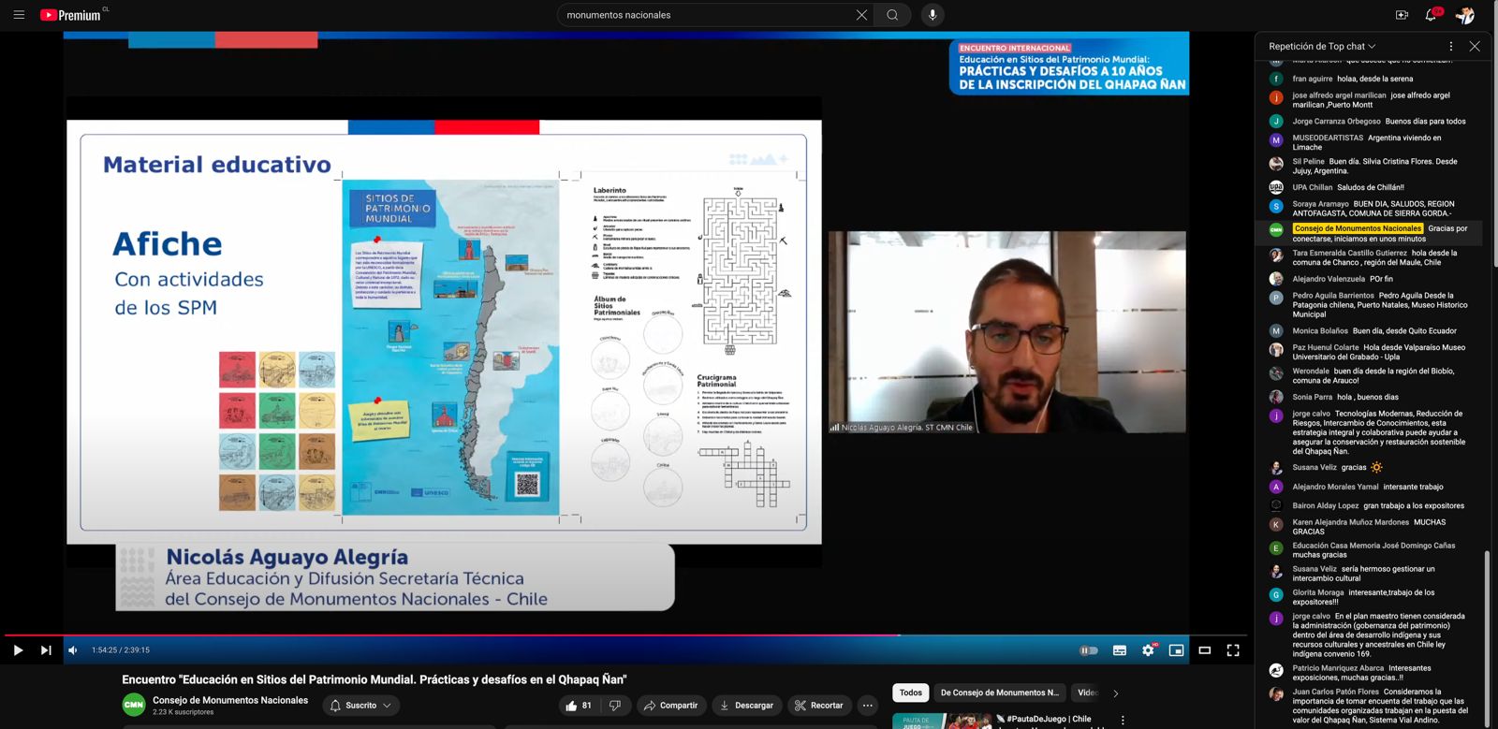Mute the video volume
This screenshot has height=729, width=1498.
click(73, 650)
